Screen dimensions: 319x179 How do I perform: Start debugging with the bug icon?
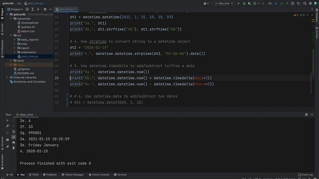coord(244,3)
